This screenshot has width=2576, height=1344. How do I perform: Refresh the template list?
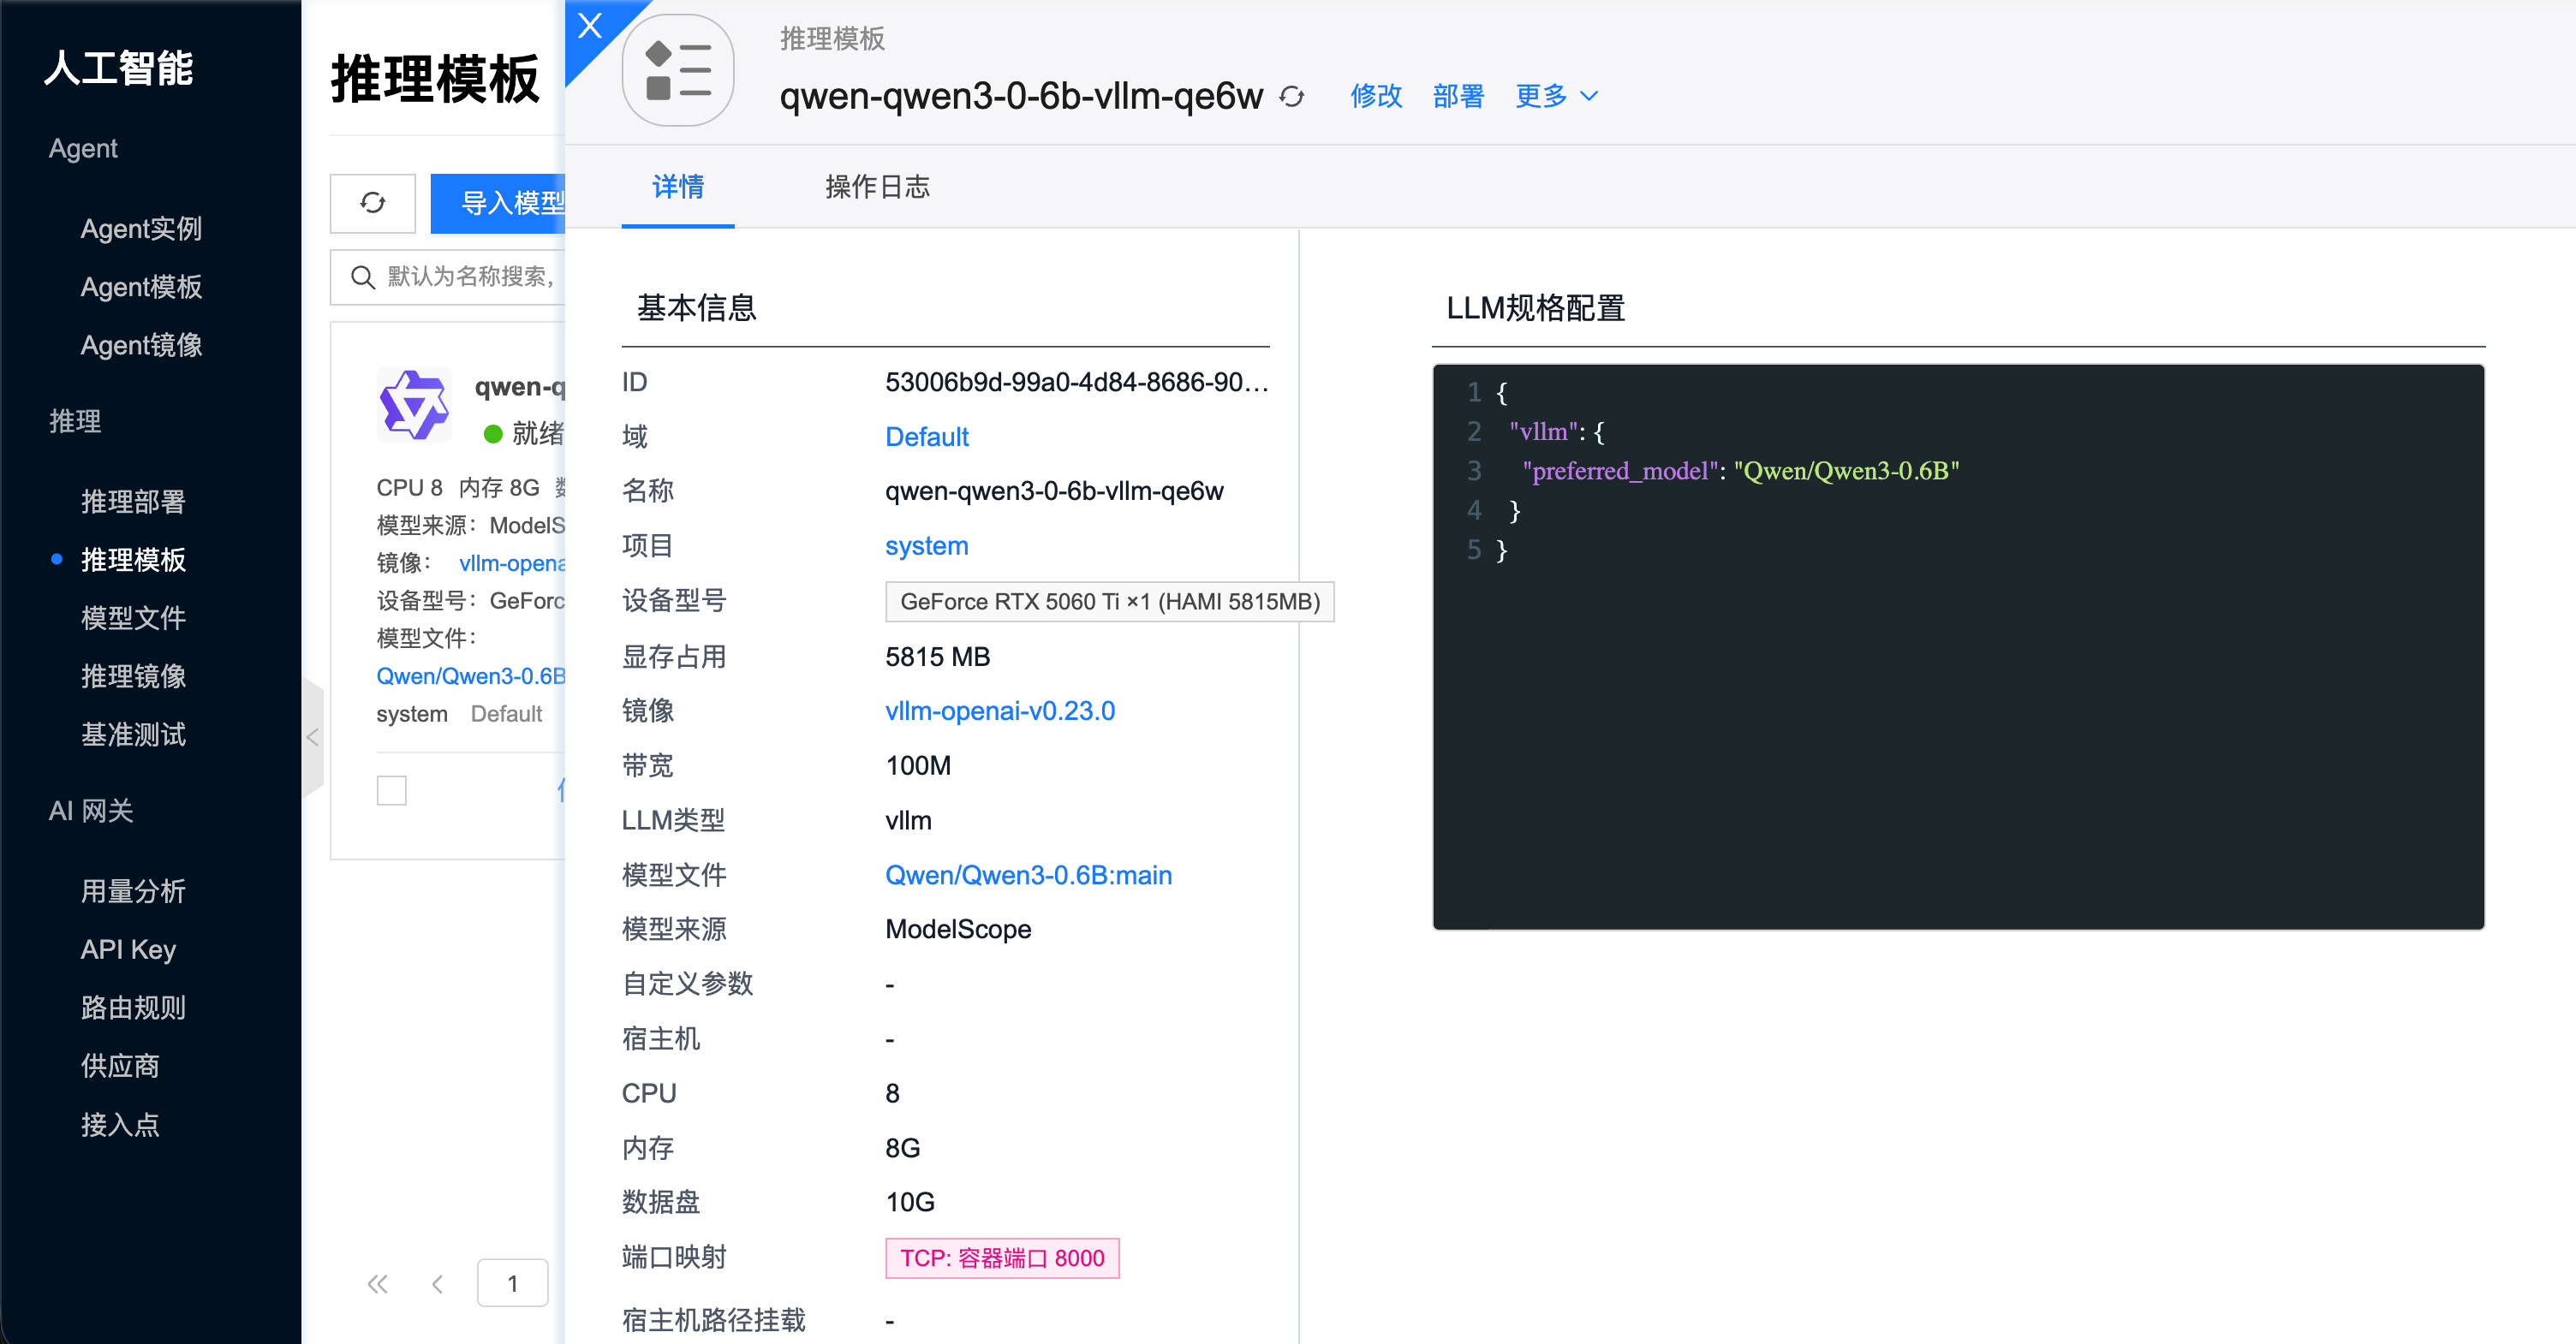point(373,203)
